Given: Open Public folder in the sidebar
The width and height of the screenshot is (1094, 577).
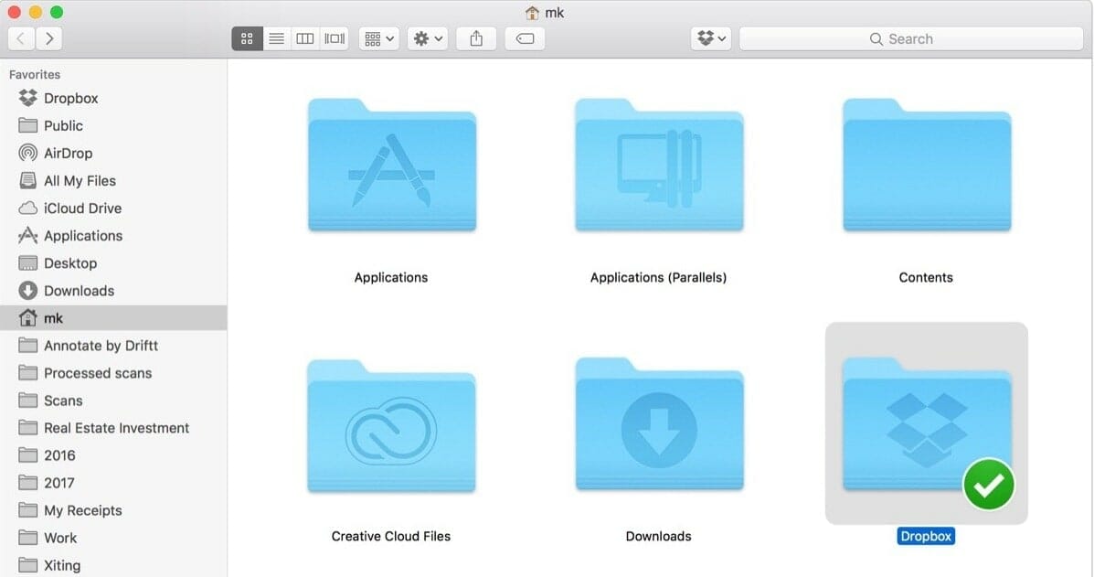Looking at the screenshot, I should (x=113, y=125).
